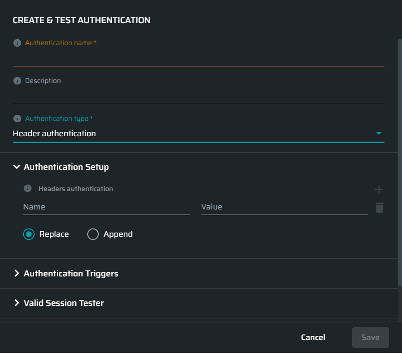The image size is (402, 353).
Task: Select the Replace radio button
Action: point(29,234)
